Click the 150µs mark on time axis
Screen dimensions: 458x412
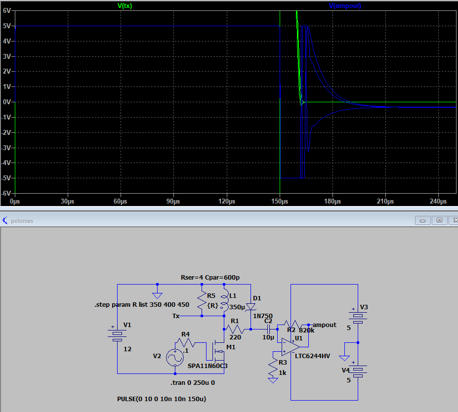coord(280,202)
